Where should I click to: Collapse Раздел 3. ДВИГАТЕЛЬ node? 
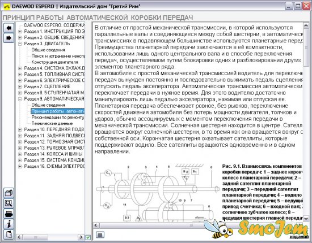click(x=20, y=44)
